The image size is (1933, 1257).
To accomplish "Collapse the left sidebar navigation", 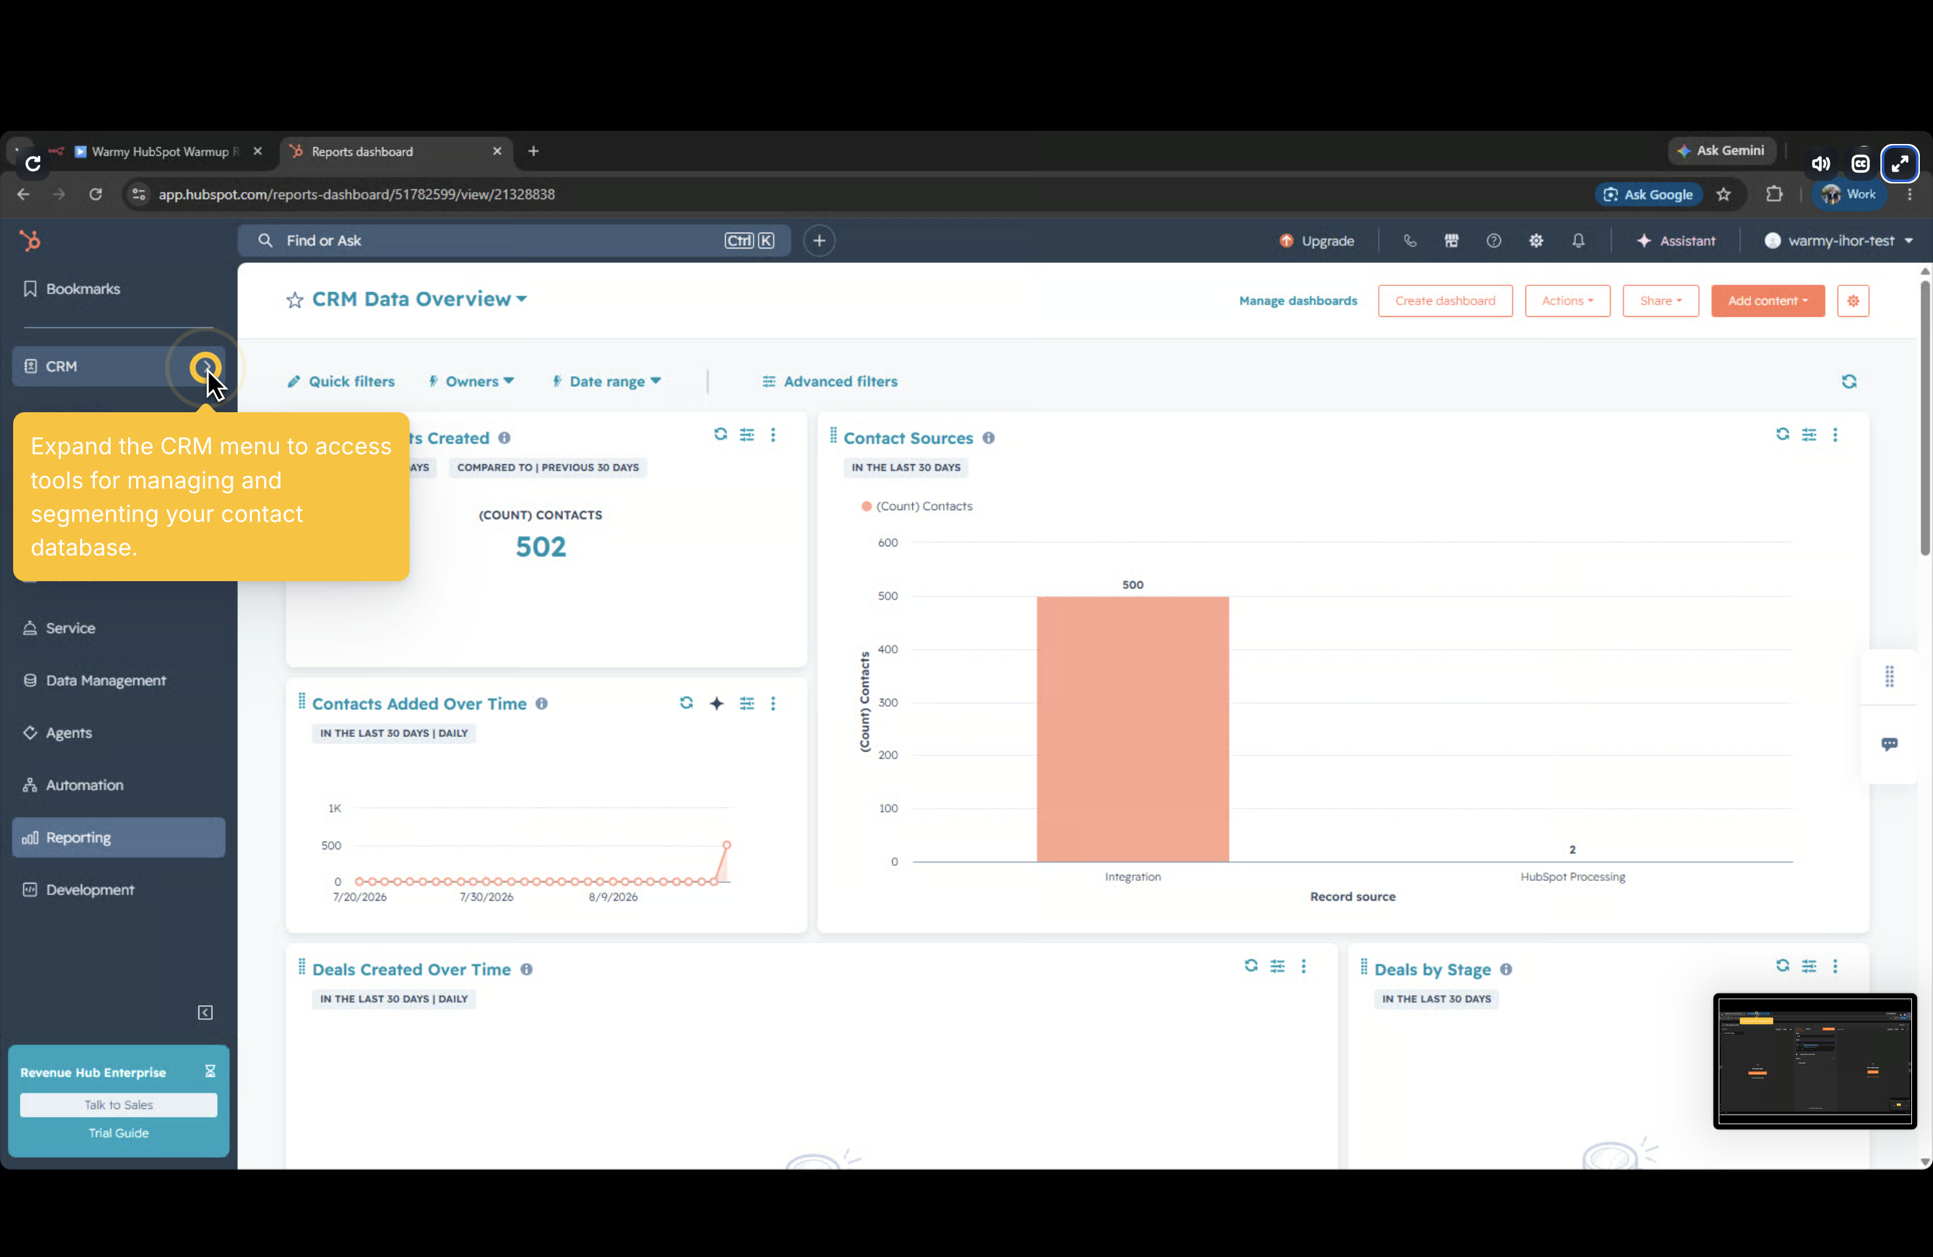I will (206, 1012).
